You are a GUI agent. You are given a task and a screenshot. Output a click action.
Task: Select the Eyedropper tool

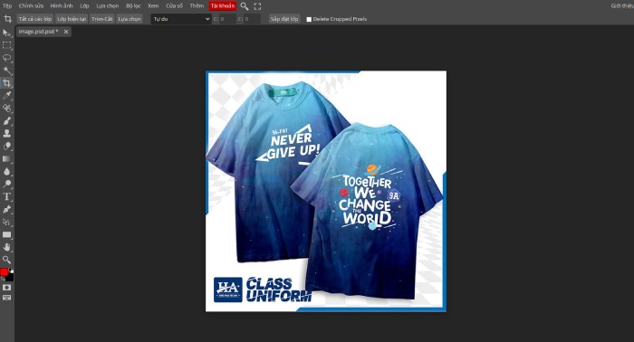click(7, 96)
